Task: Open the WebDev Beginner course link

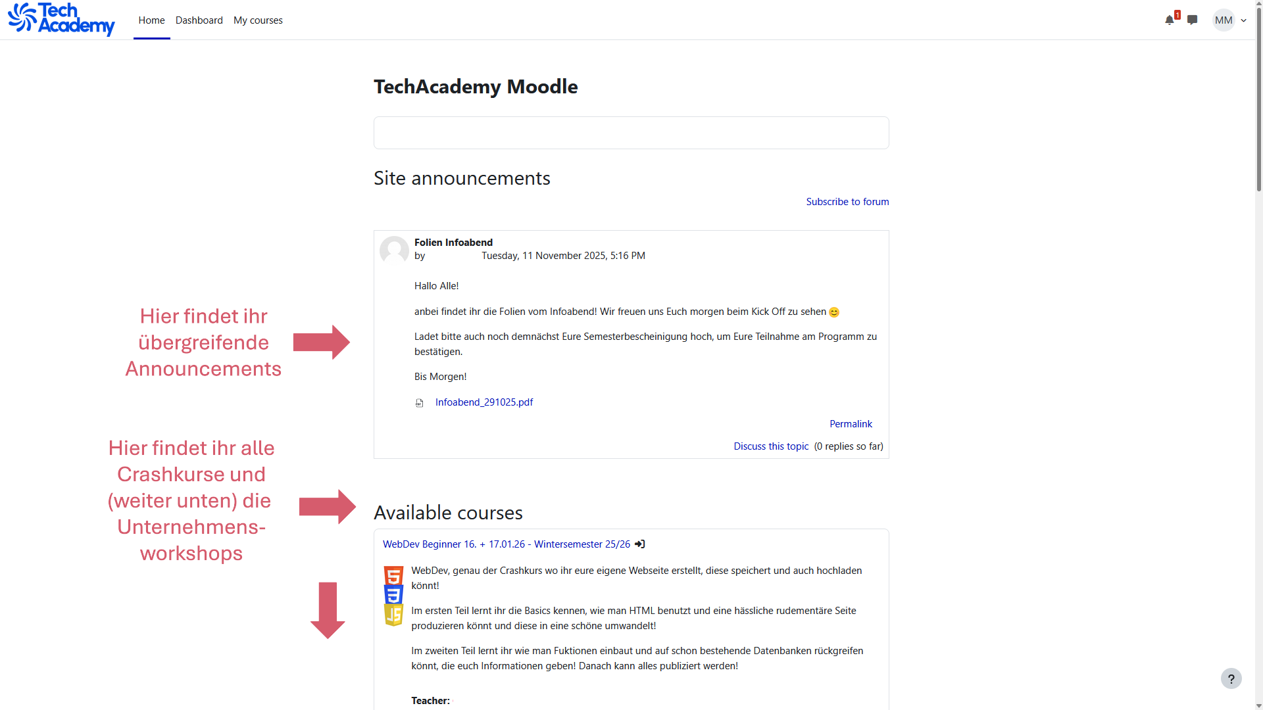Action: coord(506,544)
